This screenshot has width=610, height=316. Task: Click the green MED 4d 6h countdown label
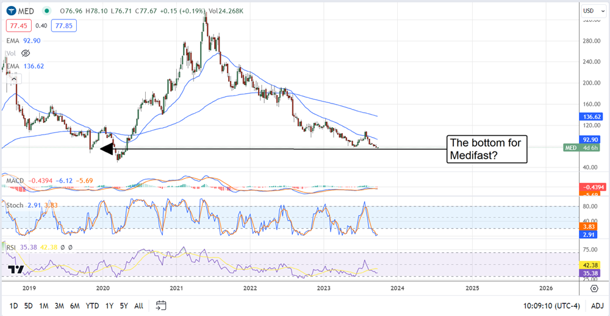coord(581,147)
